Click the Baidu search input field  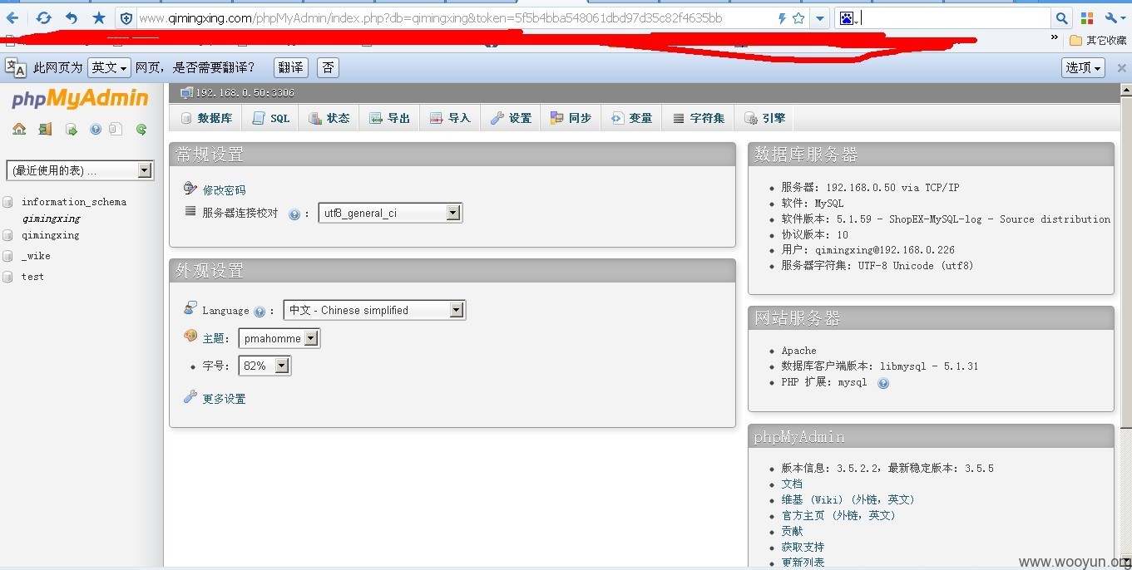[955, 18]
